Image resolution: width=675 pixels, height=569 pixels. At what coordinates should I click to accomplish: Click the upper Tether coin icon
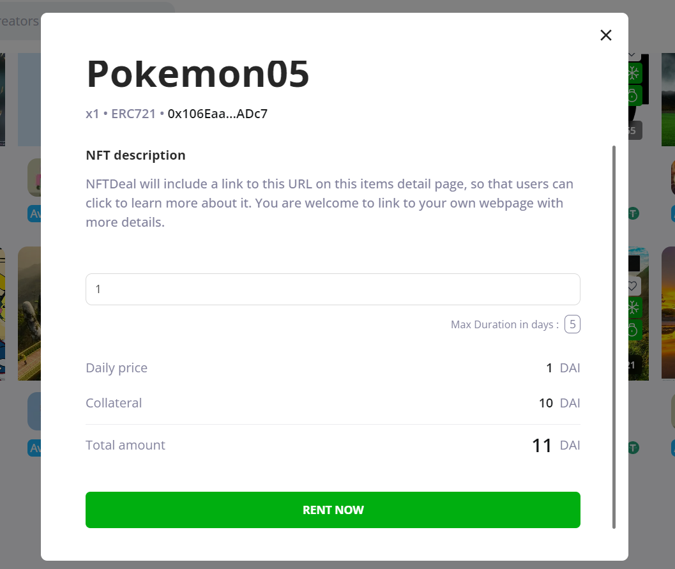[x=633, y=213]
